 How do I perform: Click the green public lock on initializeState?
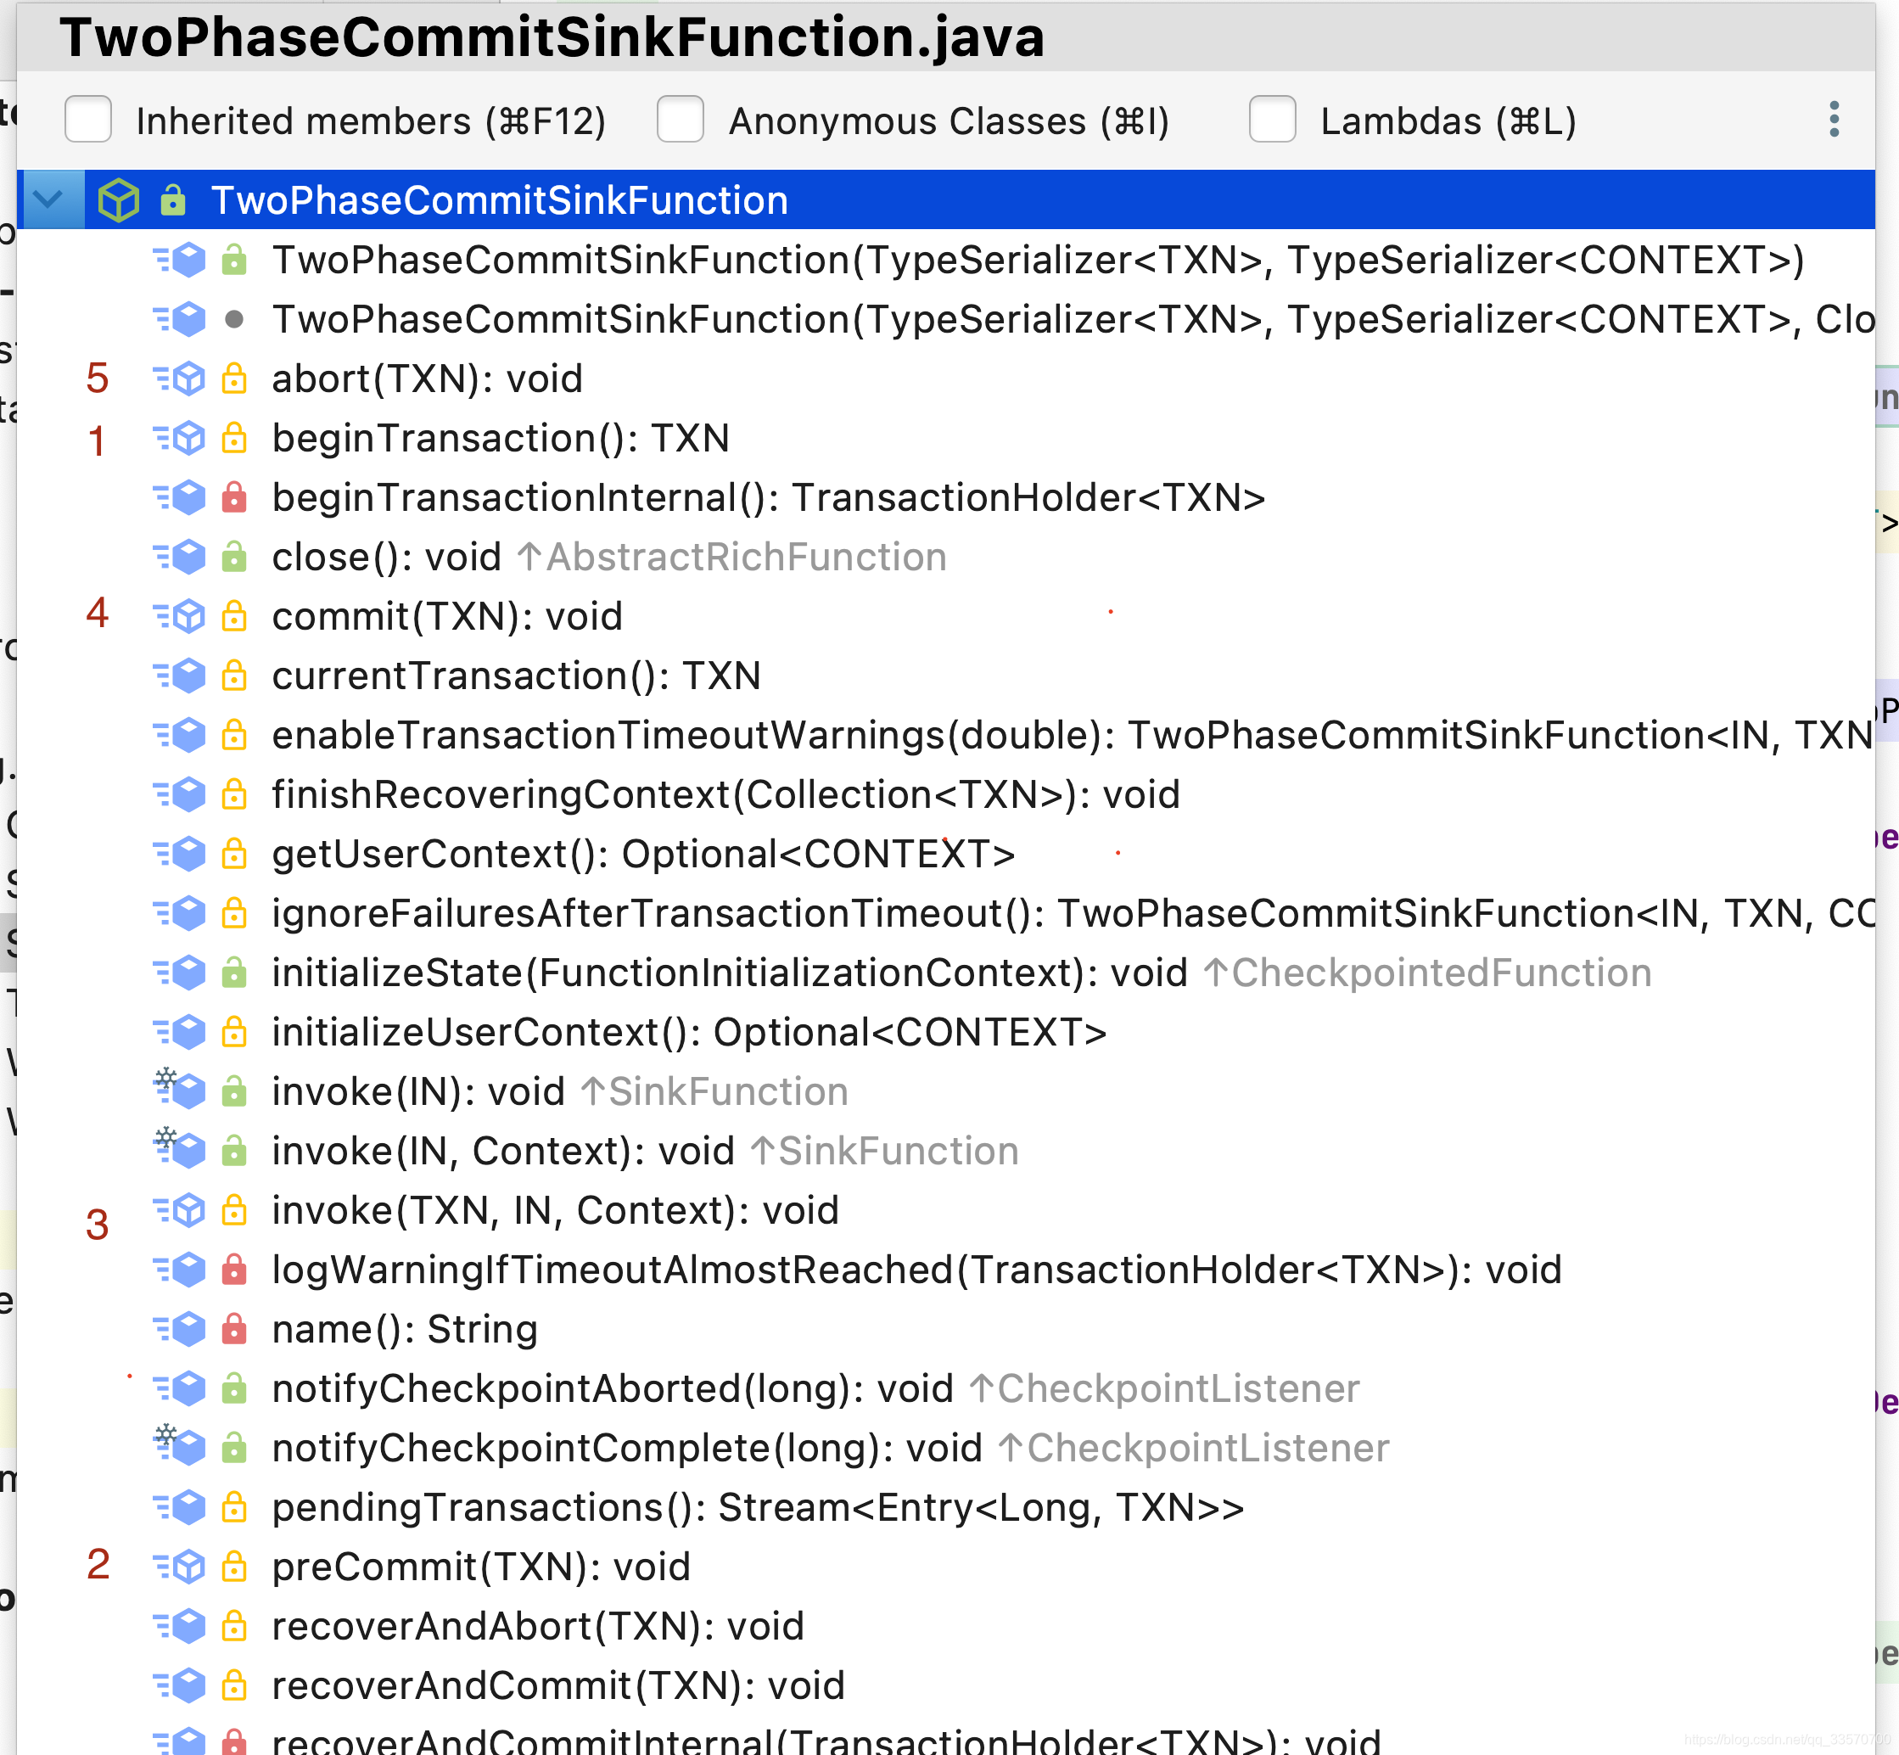[234, 973]
